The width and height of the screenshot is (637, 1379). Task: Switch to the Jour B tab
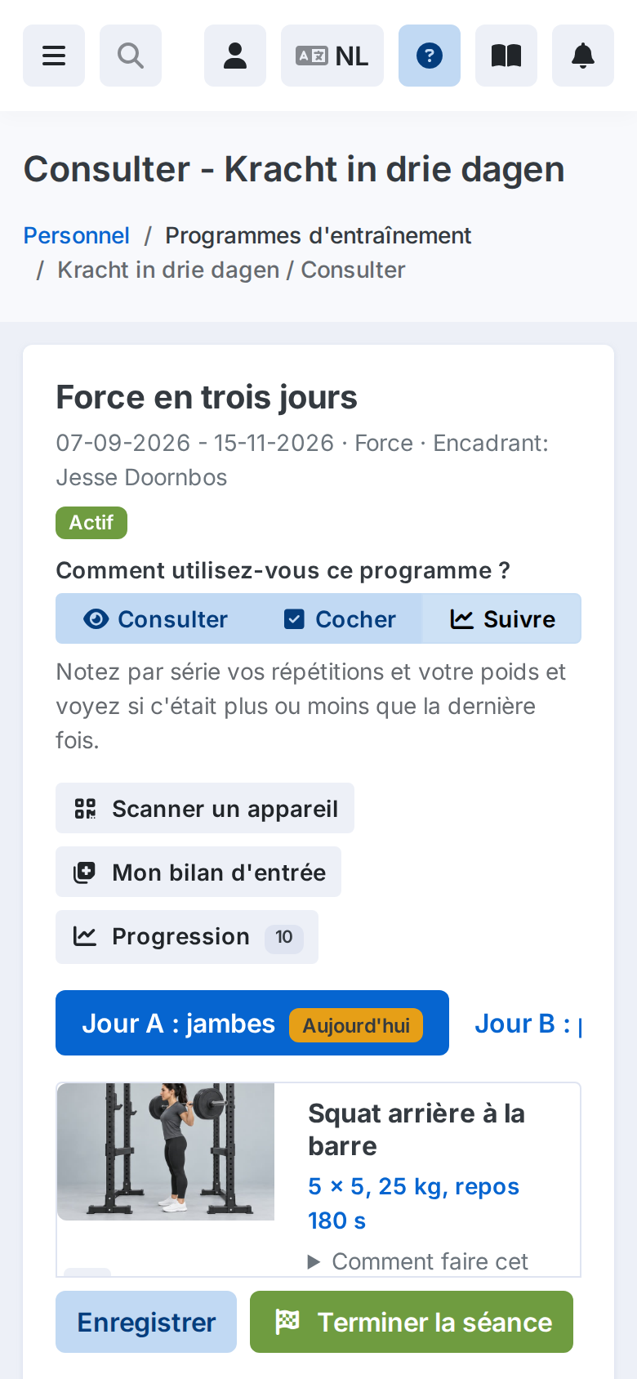click(528, 1024)
